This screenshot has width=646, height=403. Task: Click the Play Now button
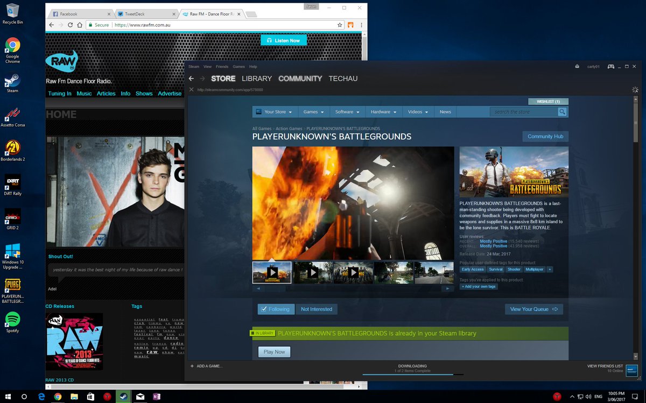tap(275, 352)
